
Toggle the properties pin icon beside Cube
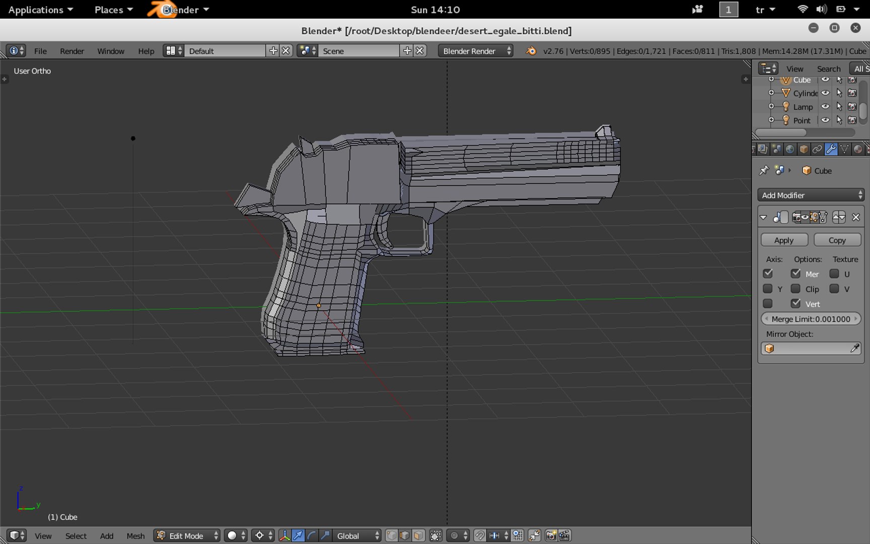point(764,170)
